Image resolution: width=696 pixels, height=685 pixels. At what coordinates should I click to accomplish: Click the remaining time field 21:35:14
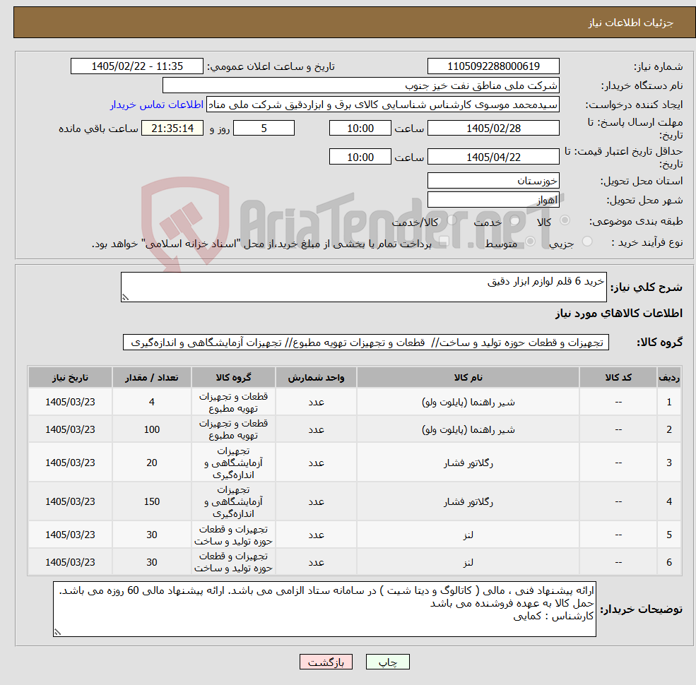(172, 129)
